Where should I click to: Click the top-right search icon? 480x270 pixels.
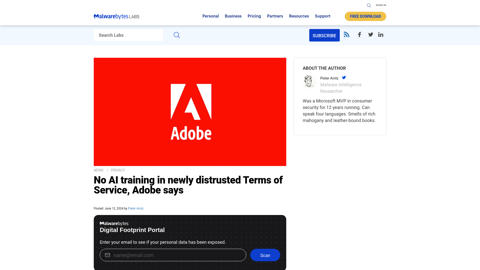368,5
